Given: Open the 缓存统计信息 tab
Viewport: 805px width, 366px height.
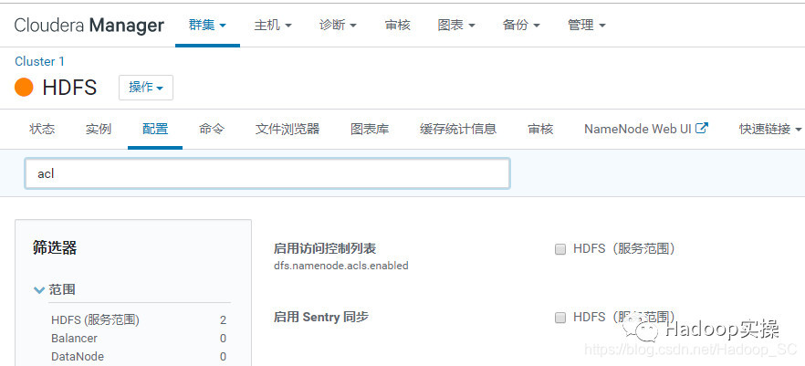Looking at the screenshot, I should pos(458,129).
